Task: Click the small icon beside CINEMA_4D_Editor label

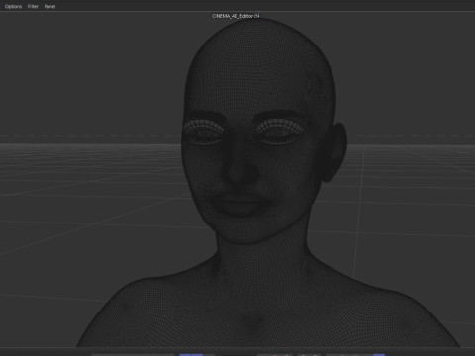Action: point(257,16)
